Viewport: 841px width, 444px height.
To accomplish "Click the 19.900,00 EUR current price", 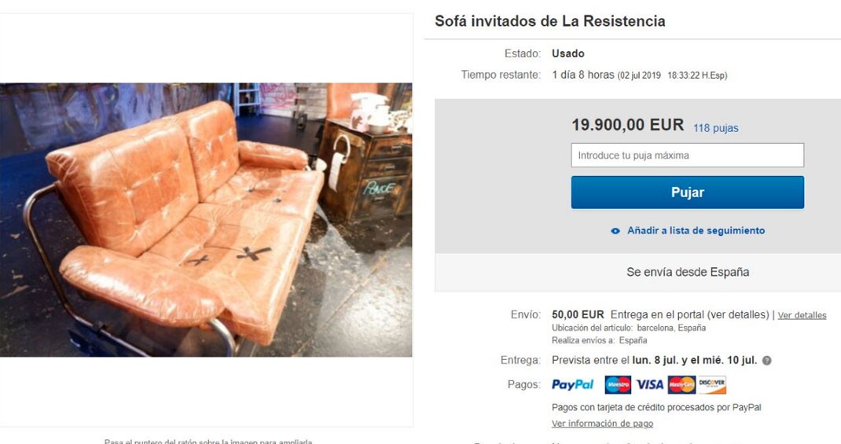I will tap(627, 125).
